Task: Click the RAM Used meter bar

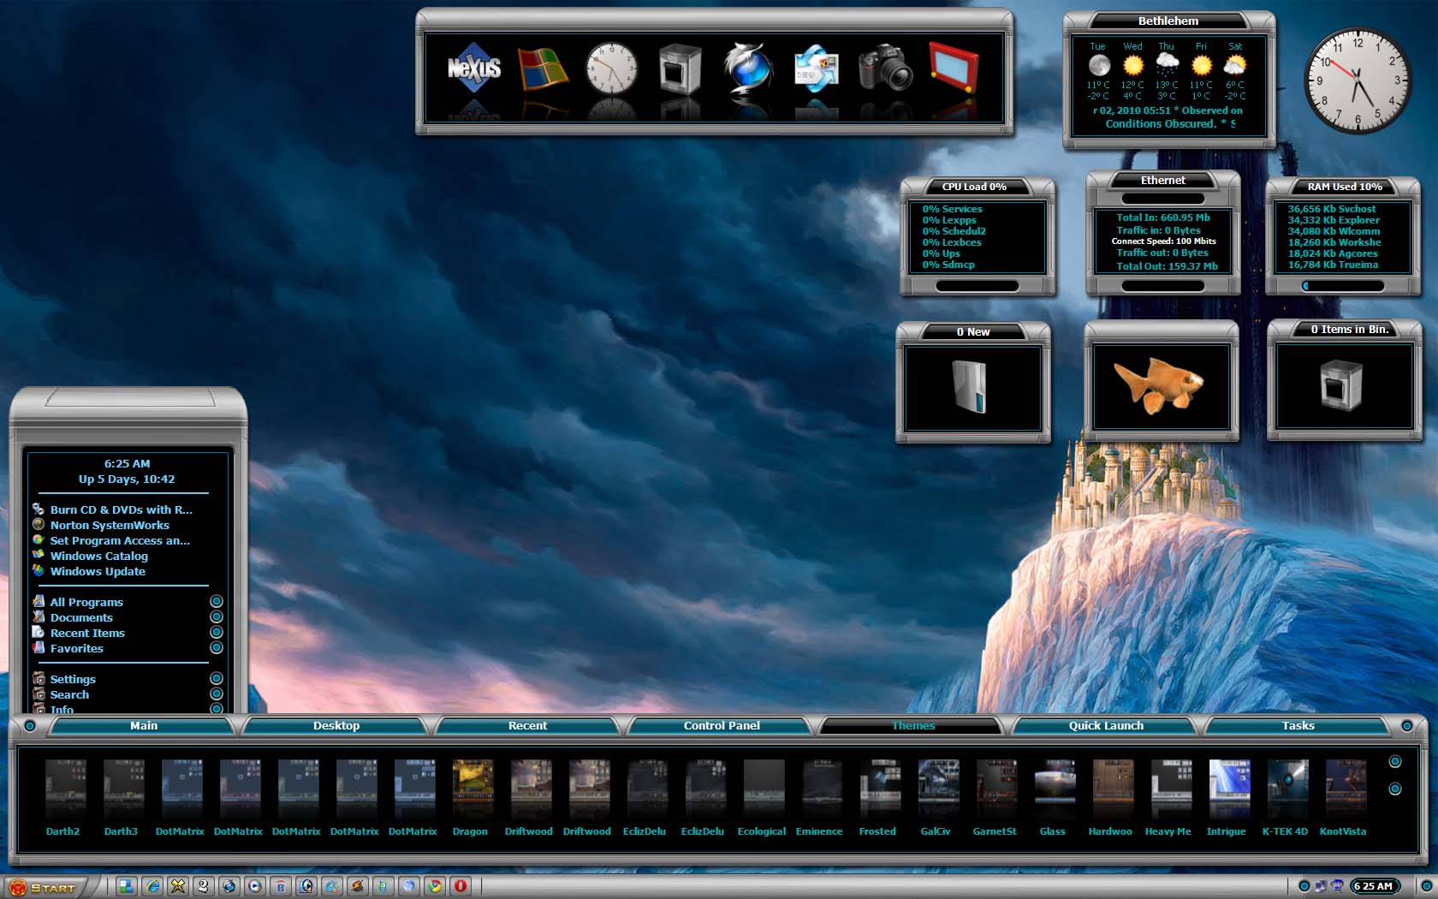Action: 1343,286
